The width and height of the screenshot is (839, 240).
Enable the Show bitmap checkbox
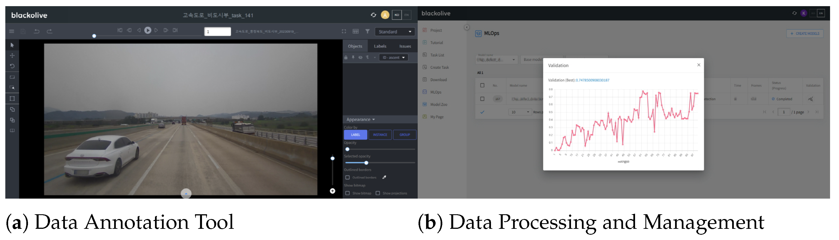[347, 193]
